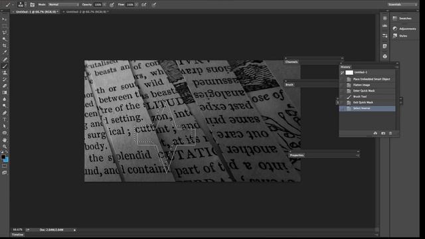425x239 pixels.
Task: Select the Brush tool in the toolbox
Action: [x=5, y=66]
